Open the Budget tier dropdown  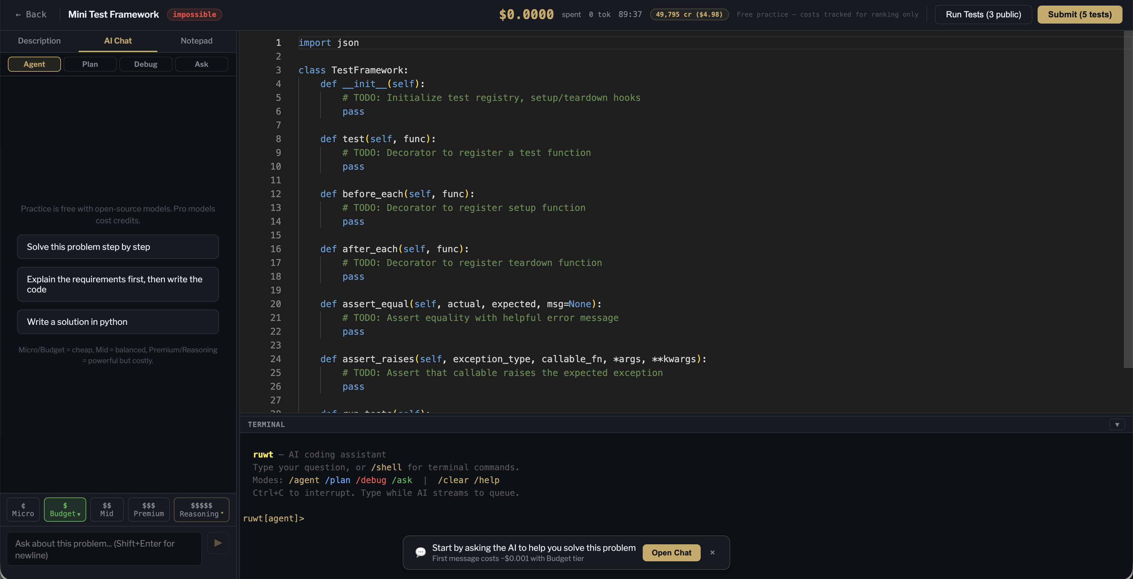65,510
